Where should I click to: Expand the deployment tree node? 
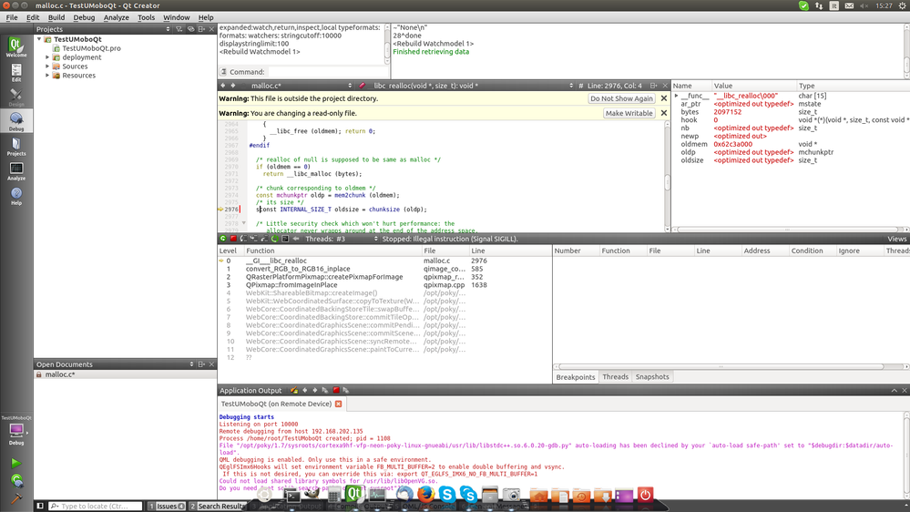47,57
